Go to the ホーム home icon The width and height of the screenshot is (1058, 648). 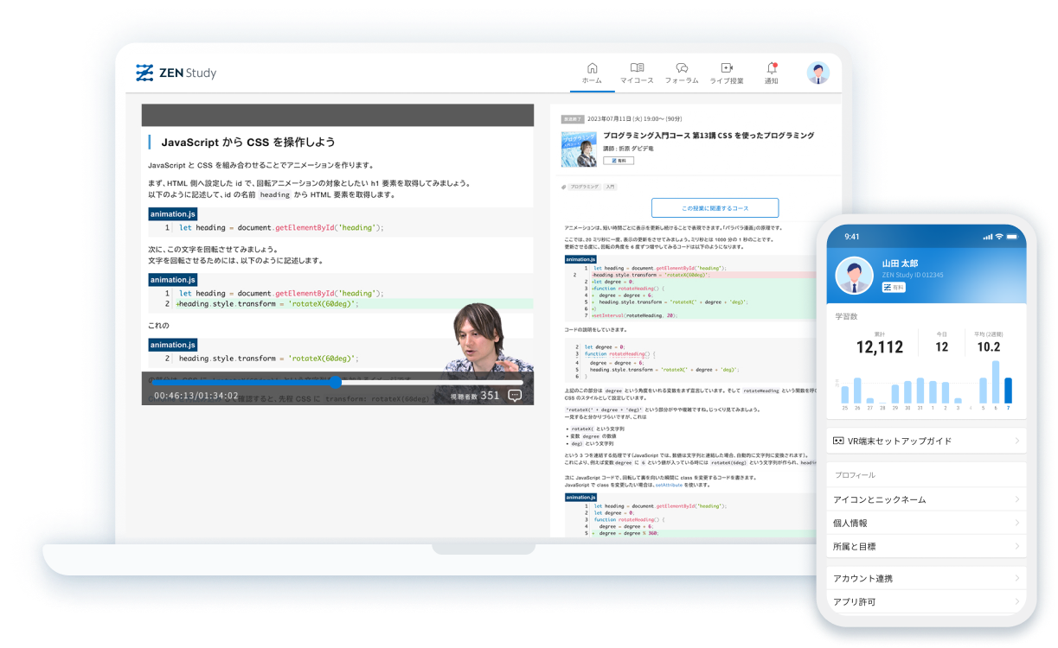tap(592, 68)
